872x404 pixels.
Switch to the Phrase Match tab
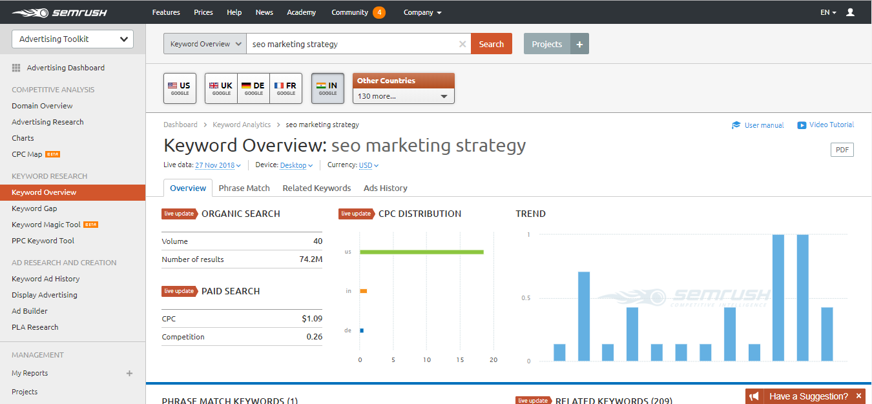(244, 188)
